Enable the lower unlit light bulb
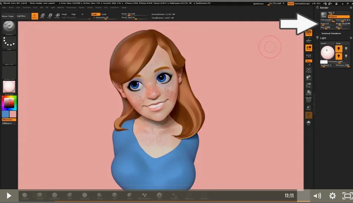The height and width of the screenshot is (203, 353). point(346,56)
